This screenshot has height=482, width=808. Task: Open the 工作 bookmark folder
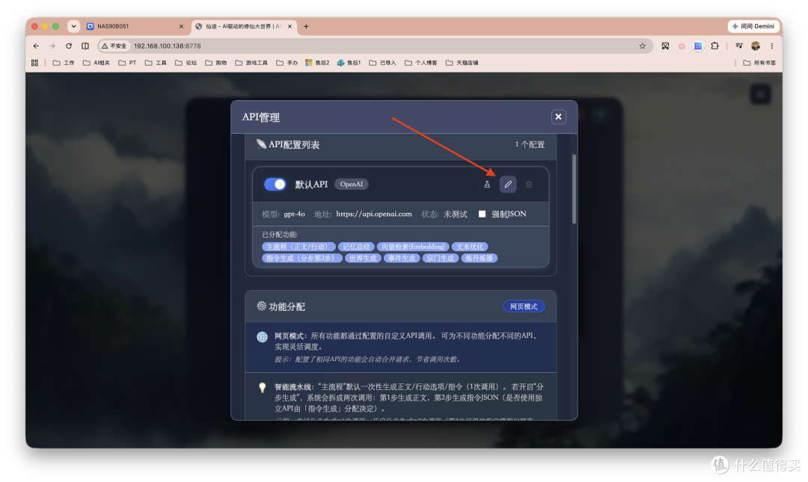[64, 63]
